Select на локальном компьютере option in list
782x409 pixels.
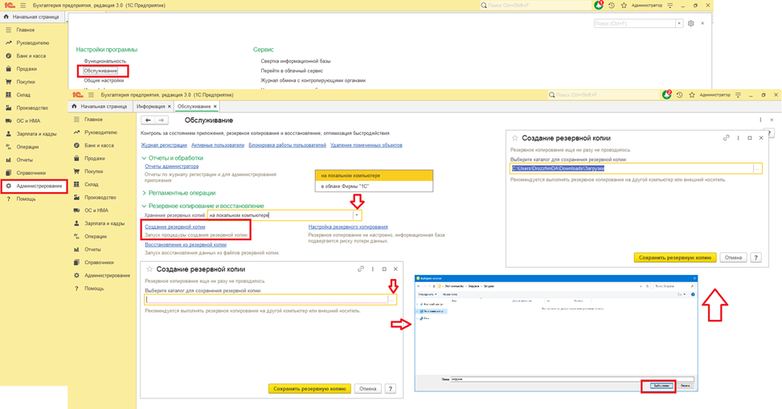(x=374, y=175)
